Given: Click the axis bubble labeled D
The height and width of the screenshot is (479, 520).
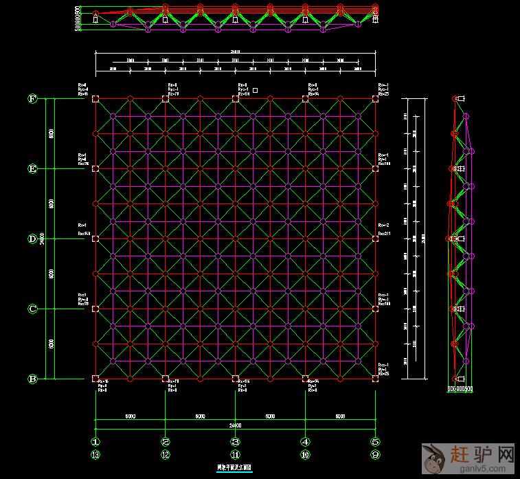Looking at the screenshot, I should click(x=32, y=238).
